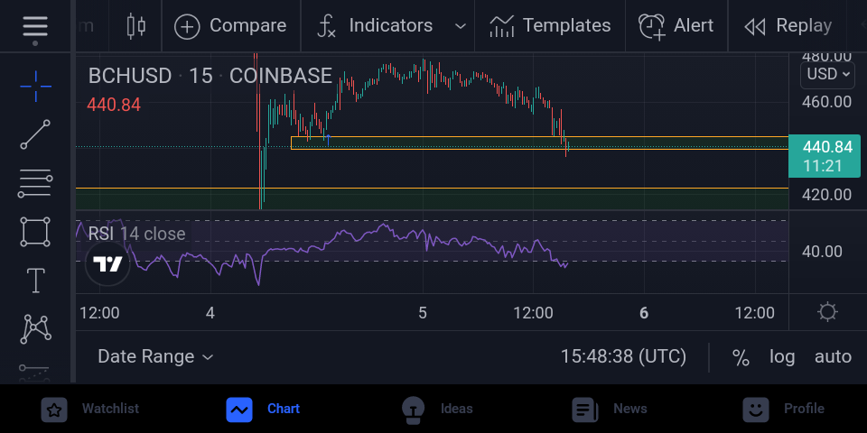Screen dimensions: 867x433
Task: Switch to the Ideas tab
Action: coord(437,410)
